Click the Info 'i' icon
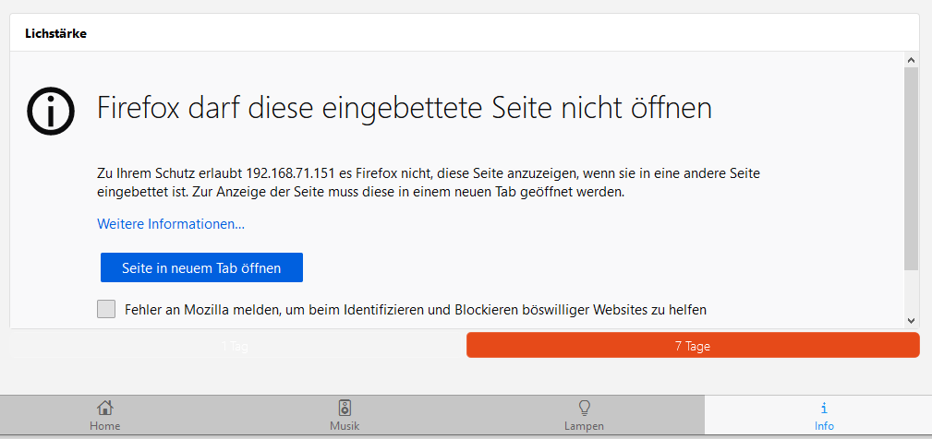Screen dimensions: 932x439 pyautogui.click(x=824, y=408)
